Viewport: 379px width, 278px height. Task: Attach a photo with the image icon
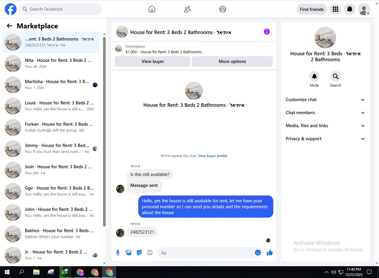click(x=129, y=253)
